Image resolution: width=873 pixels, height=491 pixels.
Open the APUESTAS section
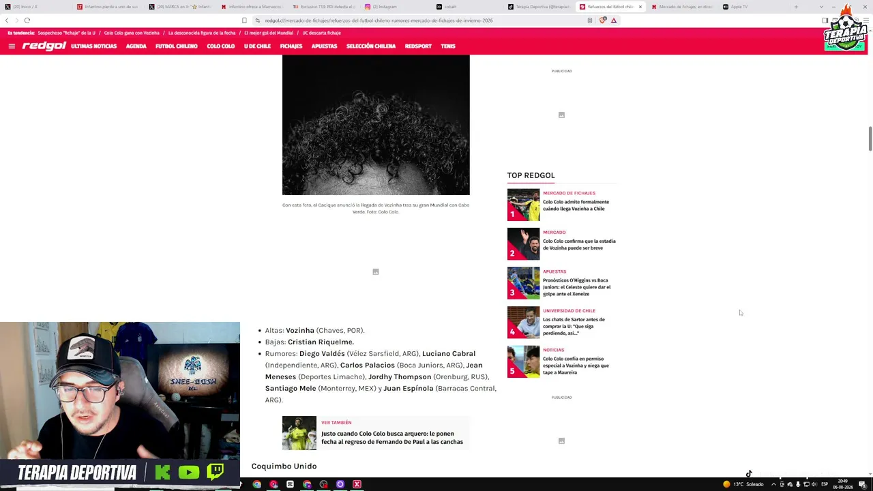pyautogui.click(x=324, y=46)
